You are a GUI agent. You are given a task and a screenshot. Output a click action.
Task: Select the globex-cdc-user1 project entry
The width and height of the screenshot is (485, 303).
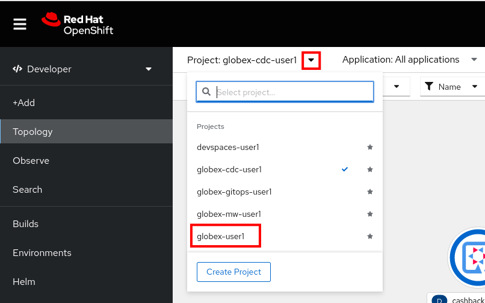pyautogui.click(x=229, y=170)
